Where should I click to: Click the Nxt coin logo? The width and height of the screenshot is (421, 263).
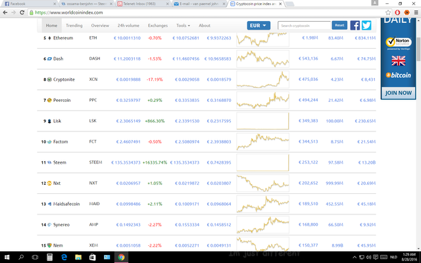(49, 183)
